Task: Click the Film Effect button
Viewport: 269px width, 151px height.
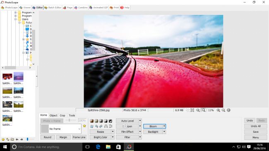Action: (127, 132)
